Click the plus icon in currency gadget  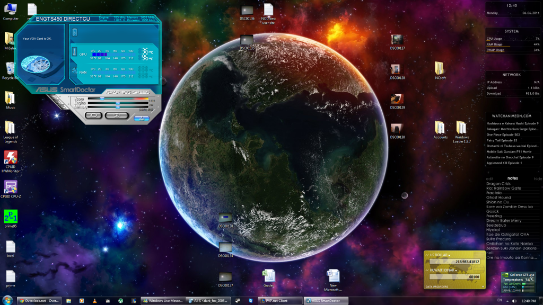click(x=483, y=286)
